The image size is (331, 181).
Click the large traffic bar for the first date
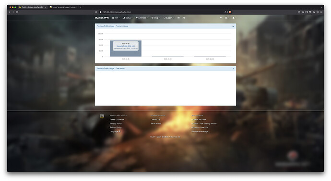[x=126, y=48]
